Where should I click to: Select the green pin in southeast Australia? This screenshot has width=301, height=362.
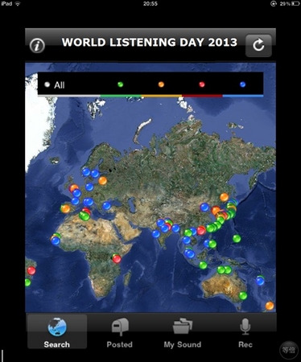pyautogui.click(x=243, y=296)
